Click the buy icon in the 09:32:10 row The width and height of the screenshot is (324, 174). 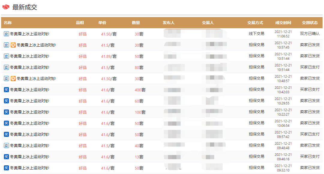click(x=6, y=168)
